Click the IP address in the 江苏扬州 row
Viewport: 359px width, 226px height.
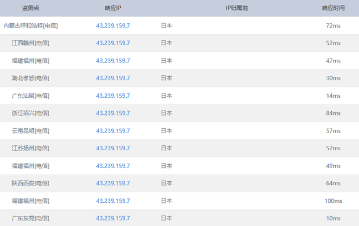click(x=113, y=148)
